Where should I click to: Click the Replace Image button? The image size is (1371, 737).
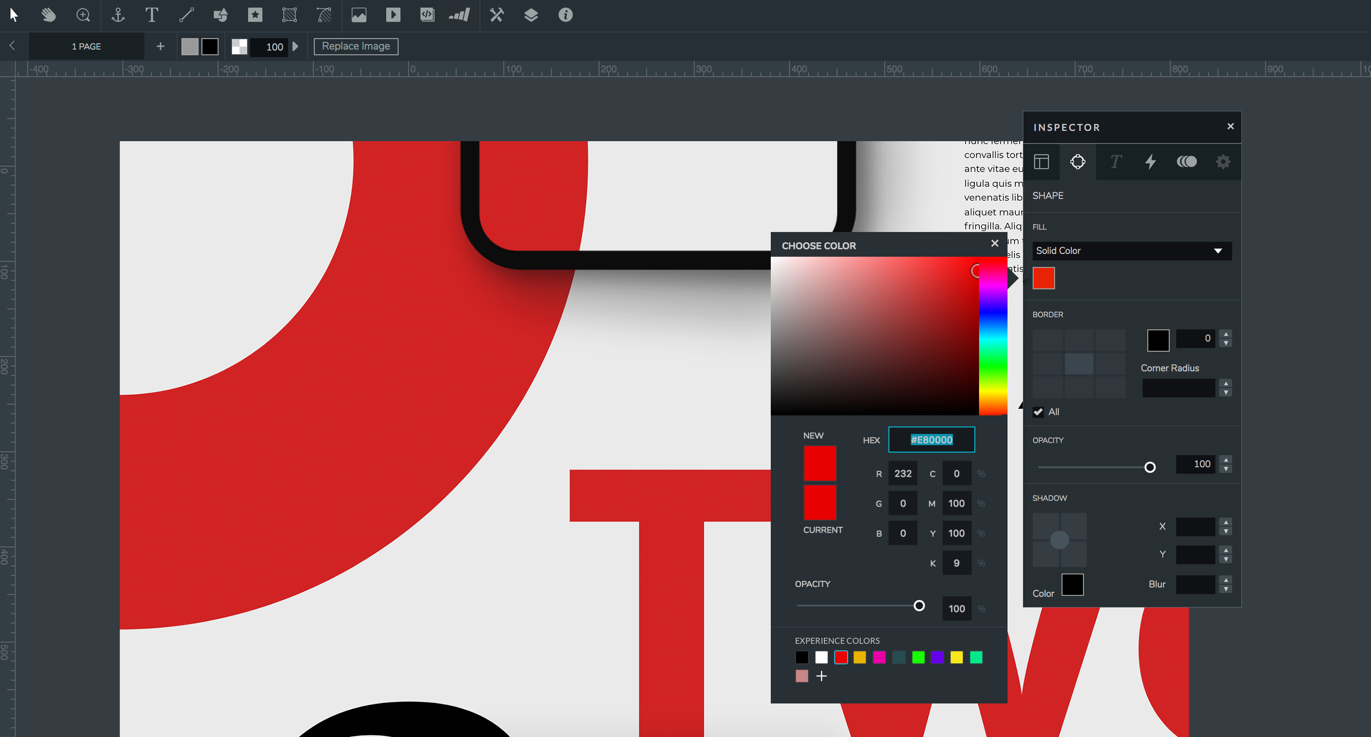[356, 46]
